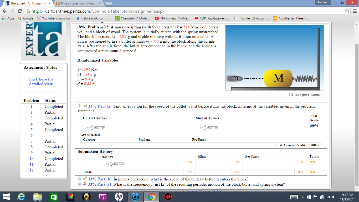
Task: Click the green checkmark on Part (b)
Action: 85,179
